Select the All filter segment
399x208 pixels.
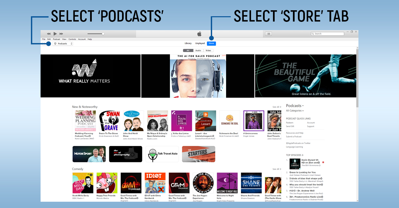pos(188,50)
